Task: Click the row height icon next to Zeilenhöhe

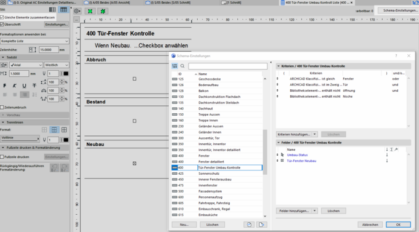Action: click(x=32, y=50)
